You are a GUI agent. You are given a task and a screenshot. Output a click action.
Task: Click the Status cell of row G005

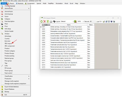[91, 36]
